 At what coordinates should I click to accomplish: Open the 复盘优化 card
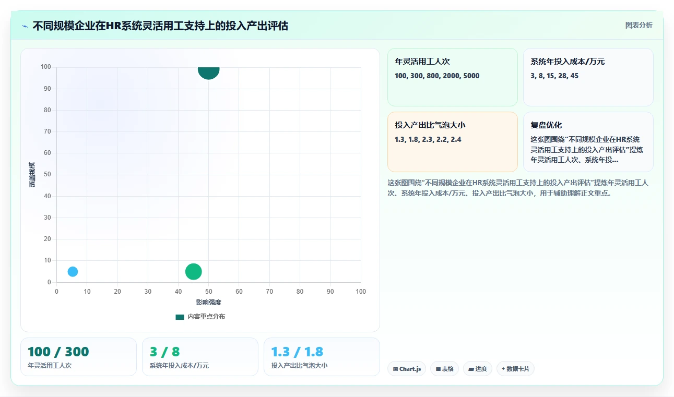(588, 142)
